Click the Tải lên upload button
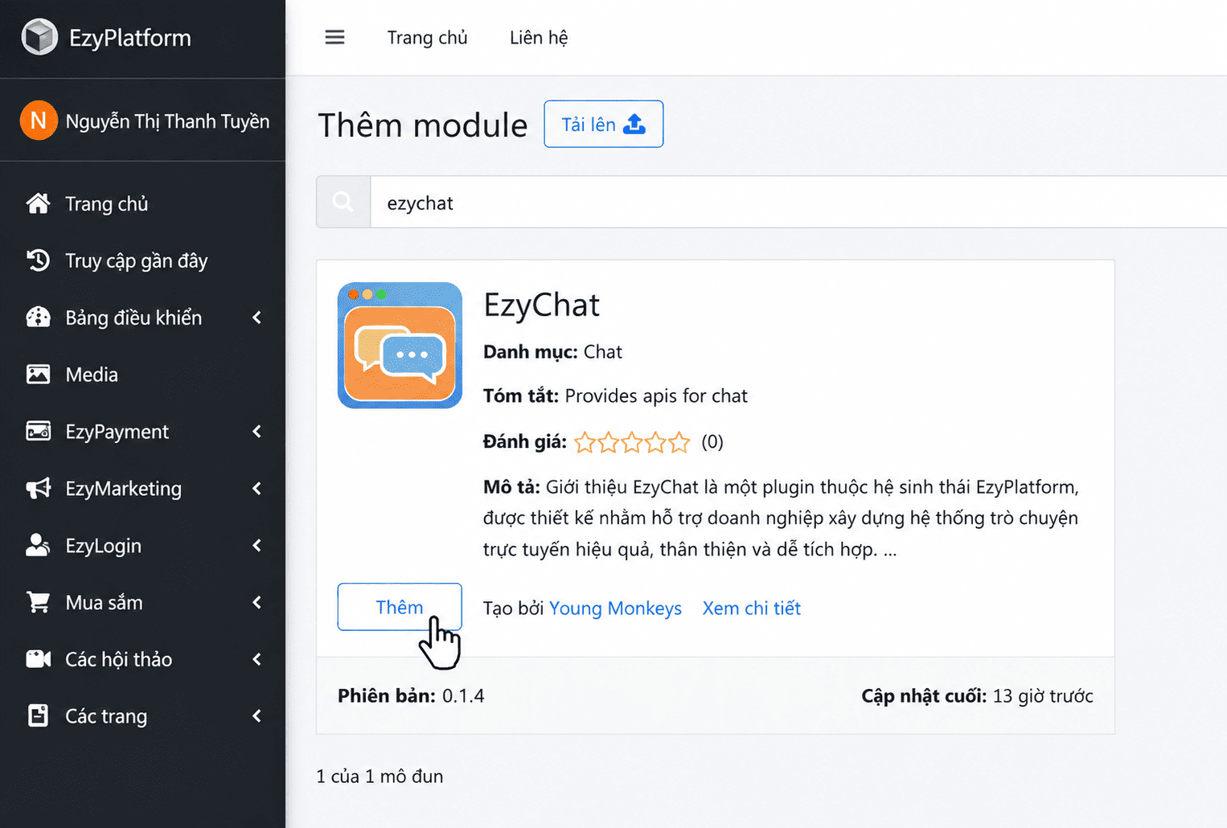This screenshot has width=1227, height=828. pyautogui.click(x=604, y=124)
